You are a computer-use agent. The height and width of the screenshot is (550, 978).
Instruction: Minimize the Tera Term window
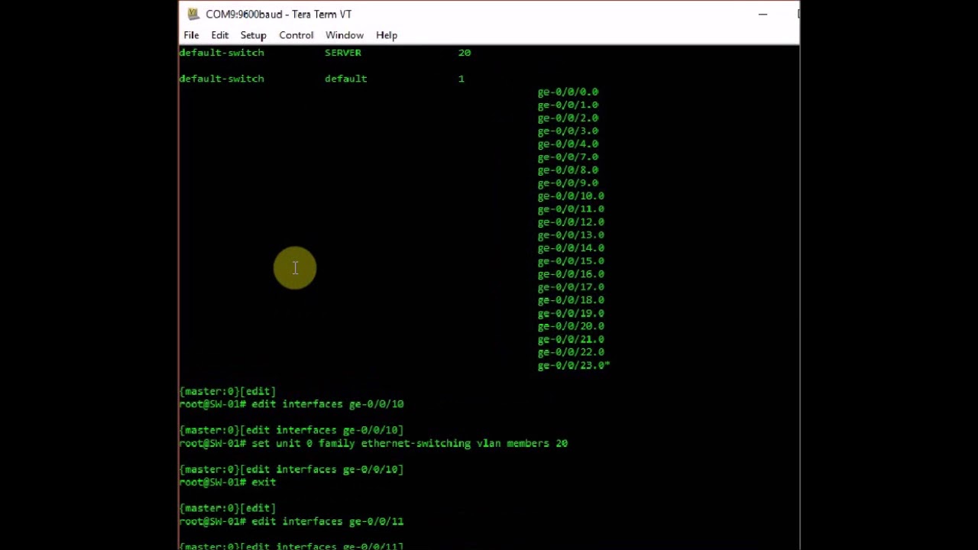pyautogui.click(x=763, y=14)
